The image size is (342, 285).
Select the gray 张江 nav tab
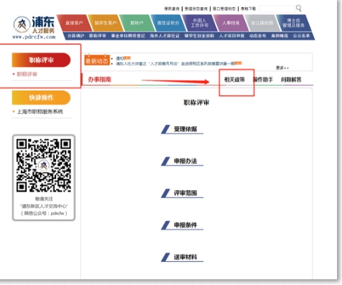click(262, 23)
